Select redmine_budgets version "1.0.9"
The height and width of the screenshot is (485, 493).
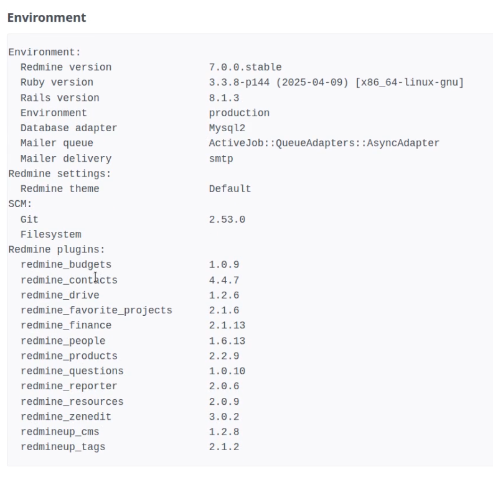coord(224,264)
